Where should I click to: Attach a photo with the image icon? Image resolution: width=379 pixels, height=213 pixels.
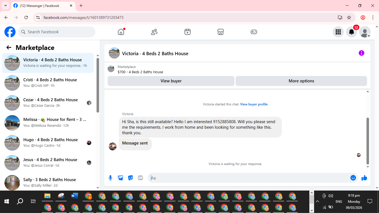pos(120,178)
